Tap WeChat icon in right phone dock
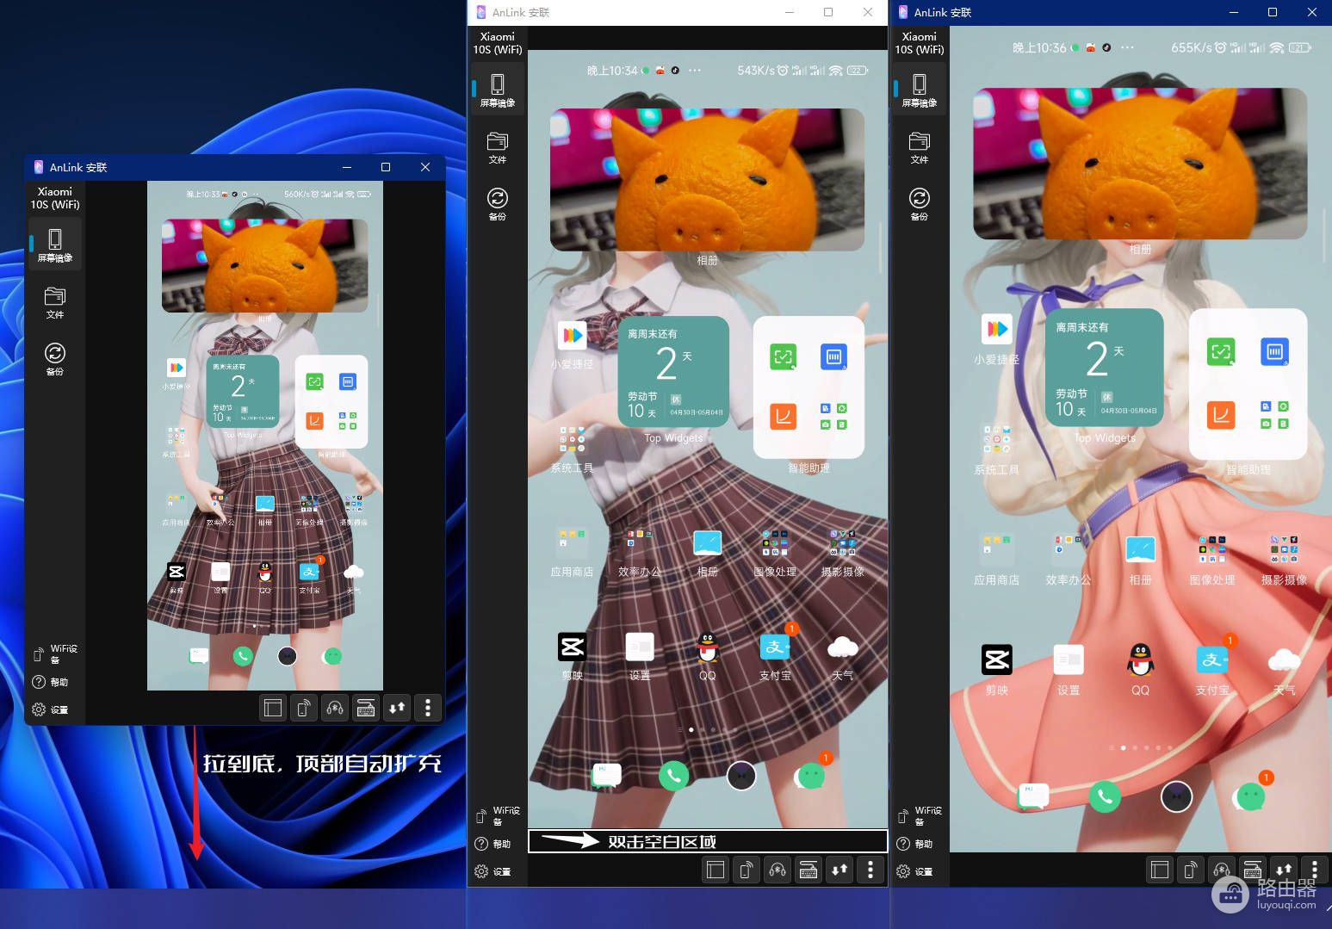The width and height of the screenshot is (1332, 929). coord(1250,796)
